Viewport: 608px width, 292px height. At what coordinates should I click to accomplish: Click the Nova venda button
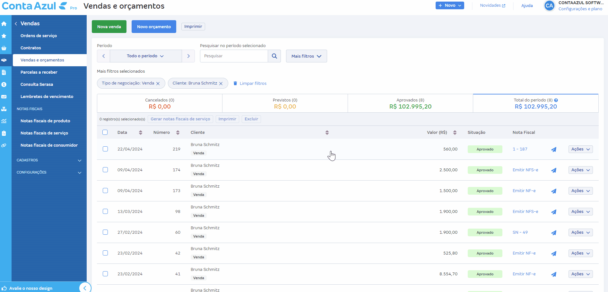[109, 27]
